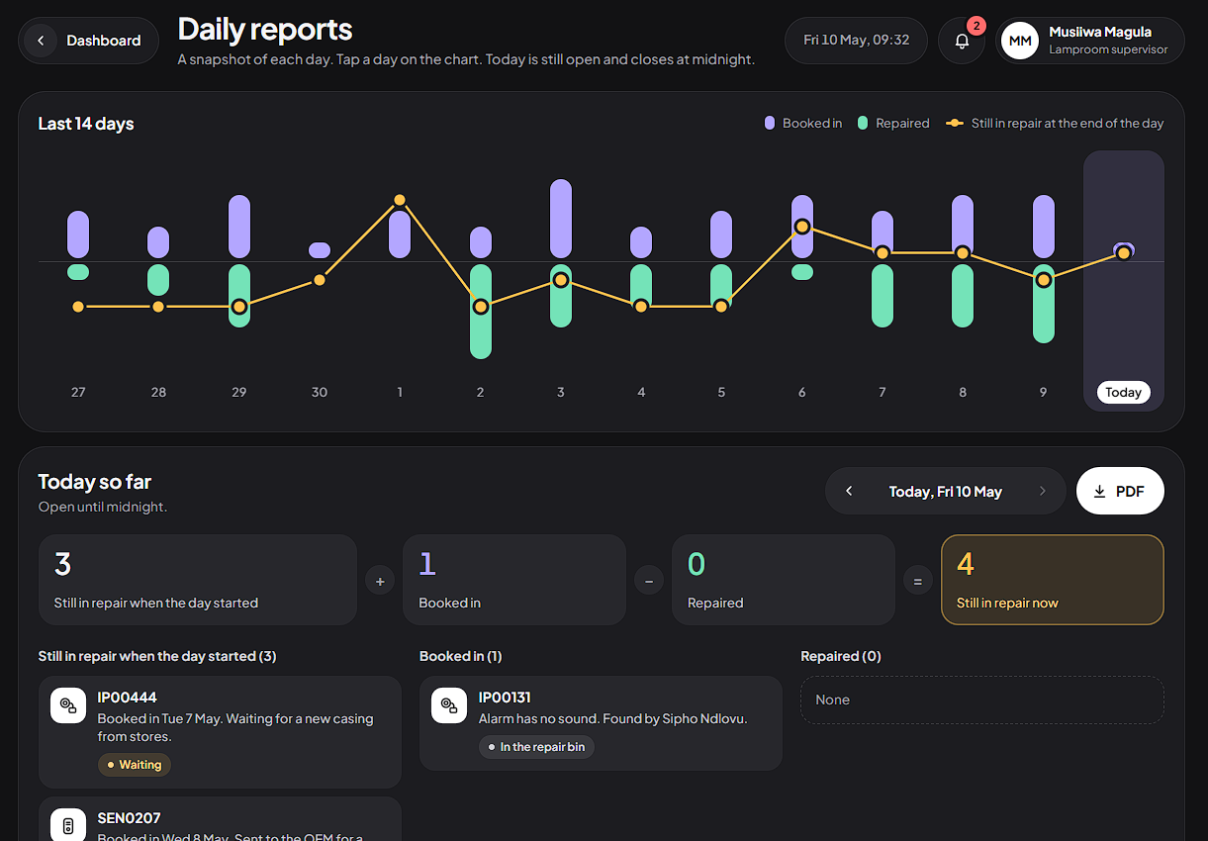Image resolution: width=1208 pixels, height=841 pixels.
Task: Open the IP00444 repair card title
Action: point(127,698)
